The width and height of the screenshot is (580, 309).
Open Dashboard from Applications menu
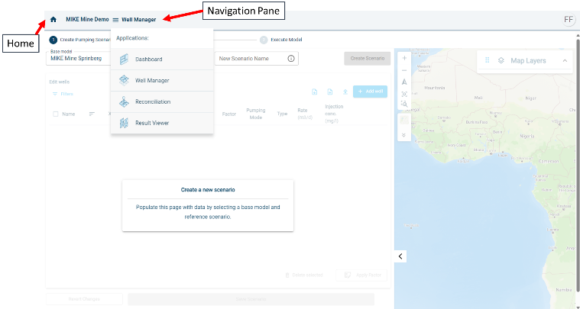(162, 59)
